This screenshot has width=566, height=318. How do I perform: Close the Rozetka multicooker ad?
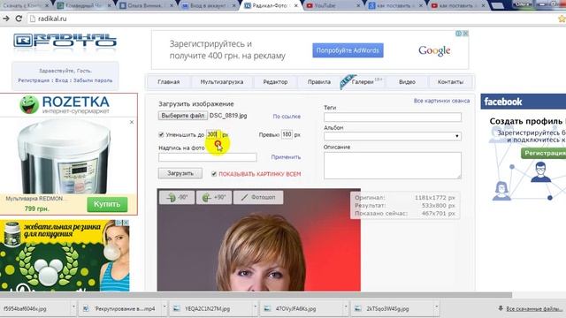(x=132, y=122)
